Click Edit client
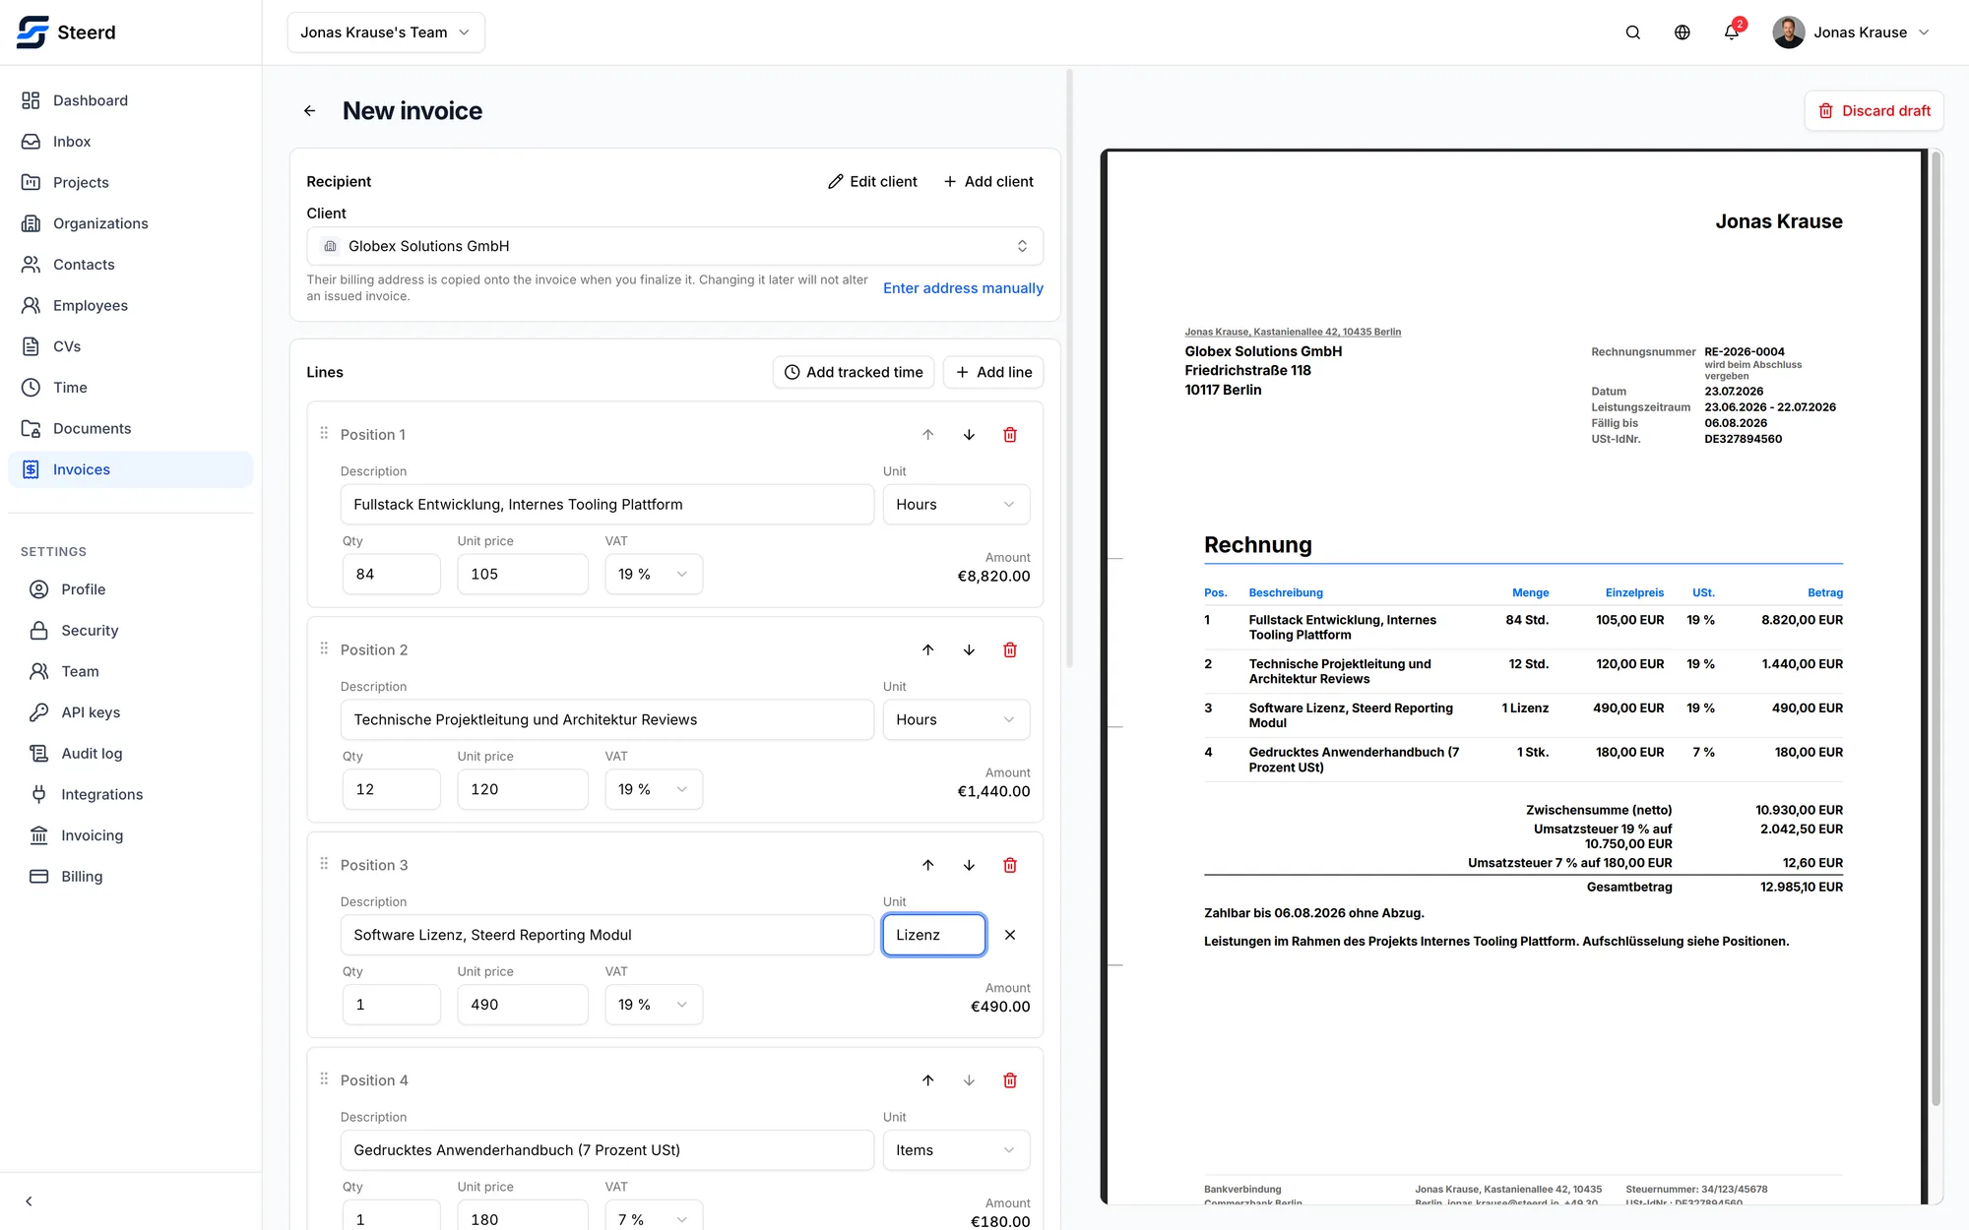Image resolution: width=1969 pixels, height=1230 pixels. click(x=872, y=182)
